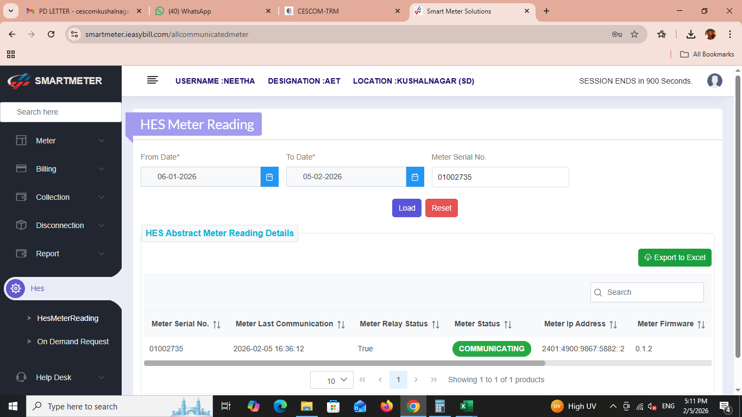Go to page 1 in pagination

coord(398,380)
